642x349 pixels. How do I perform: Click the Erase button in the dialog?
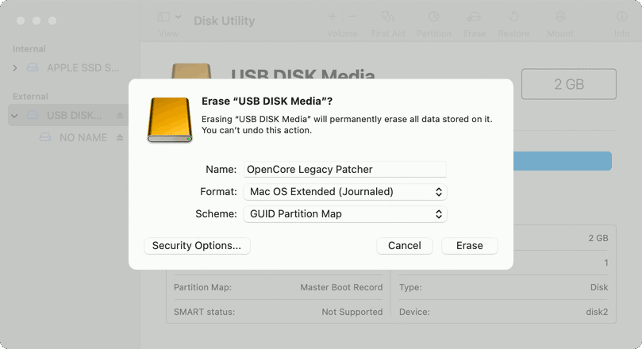(470, 245)
